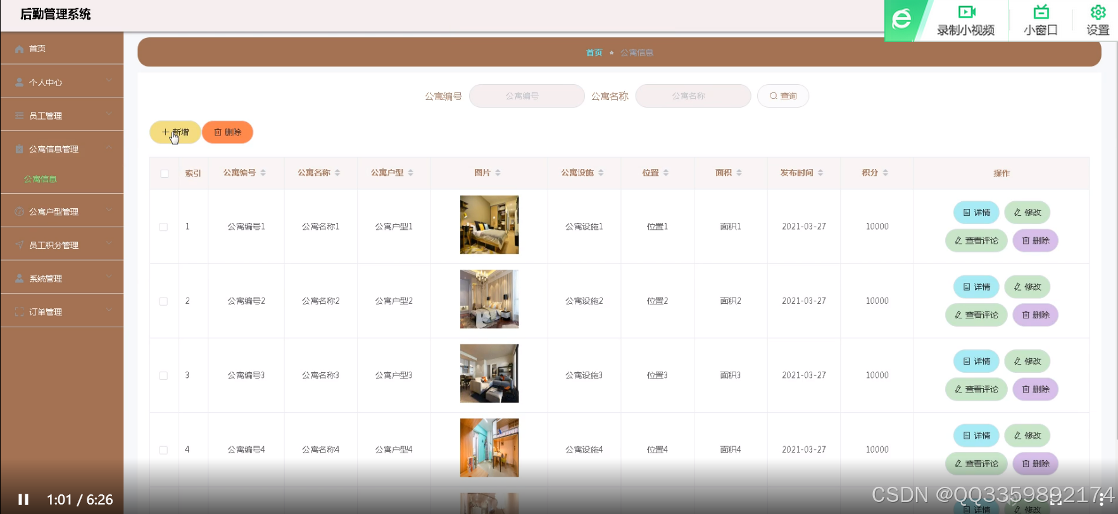Open the 员工管理 sidebar menu

62,115
